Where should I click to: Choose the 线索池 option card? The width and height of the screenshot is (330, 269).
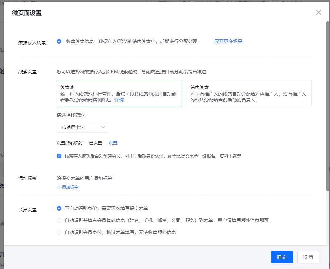point(119,93)
